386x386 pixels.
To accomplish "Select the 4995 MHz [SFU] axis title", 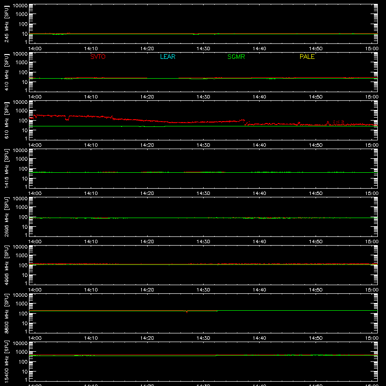I will click(x=6, y=265).
